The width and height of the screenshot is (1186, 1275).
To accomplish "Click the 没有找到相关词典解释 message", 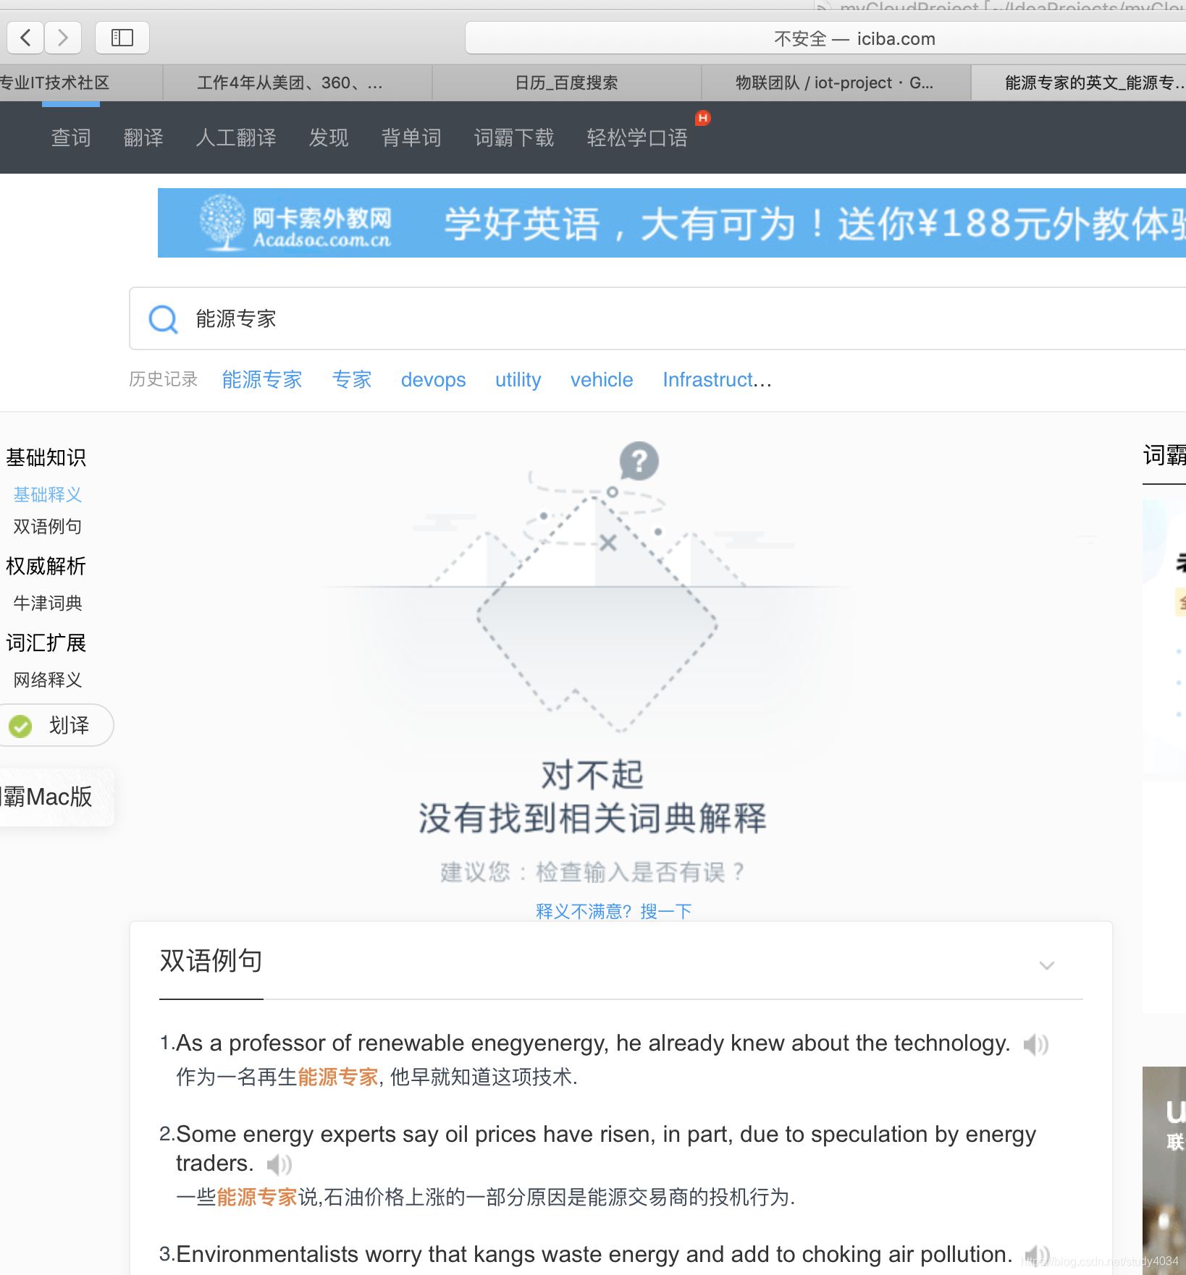I will tap(592, 818).
